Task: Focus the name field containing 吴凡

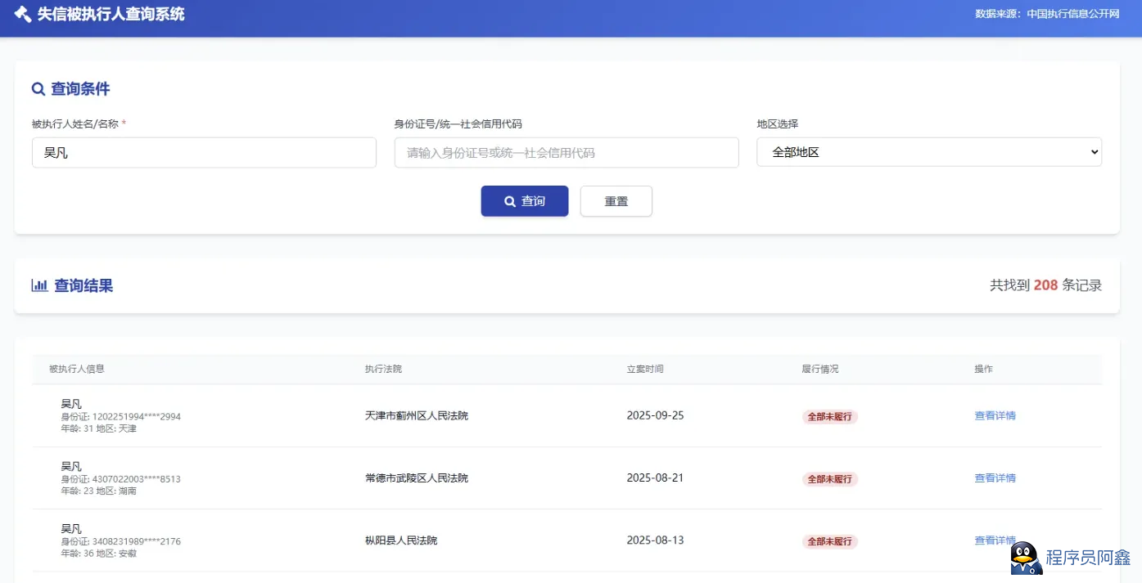Action: click(204, 153)
